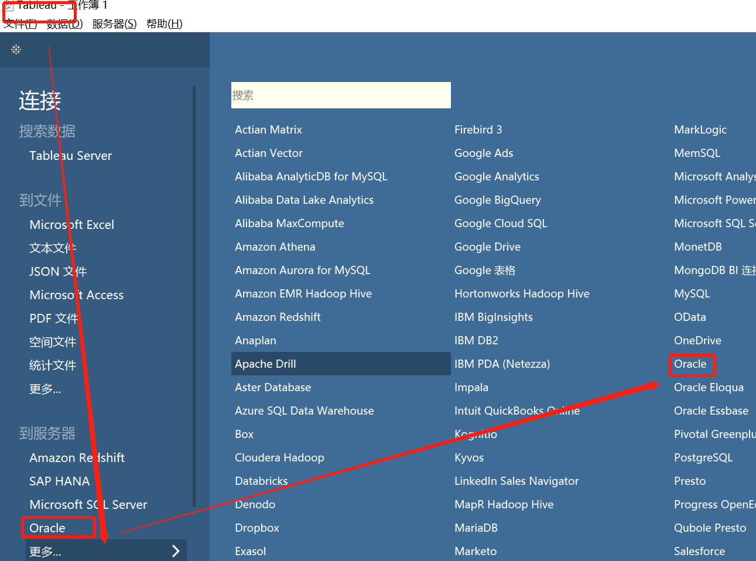756x561 pixels.
Task: Select MySQL connector
Action: (x=692, y=293)
